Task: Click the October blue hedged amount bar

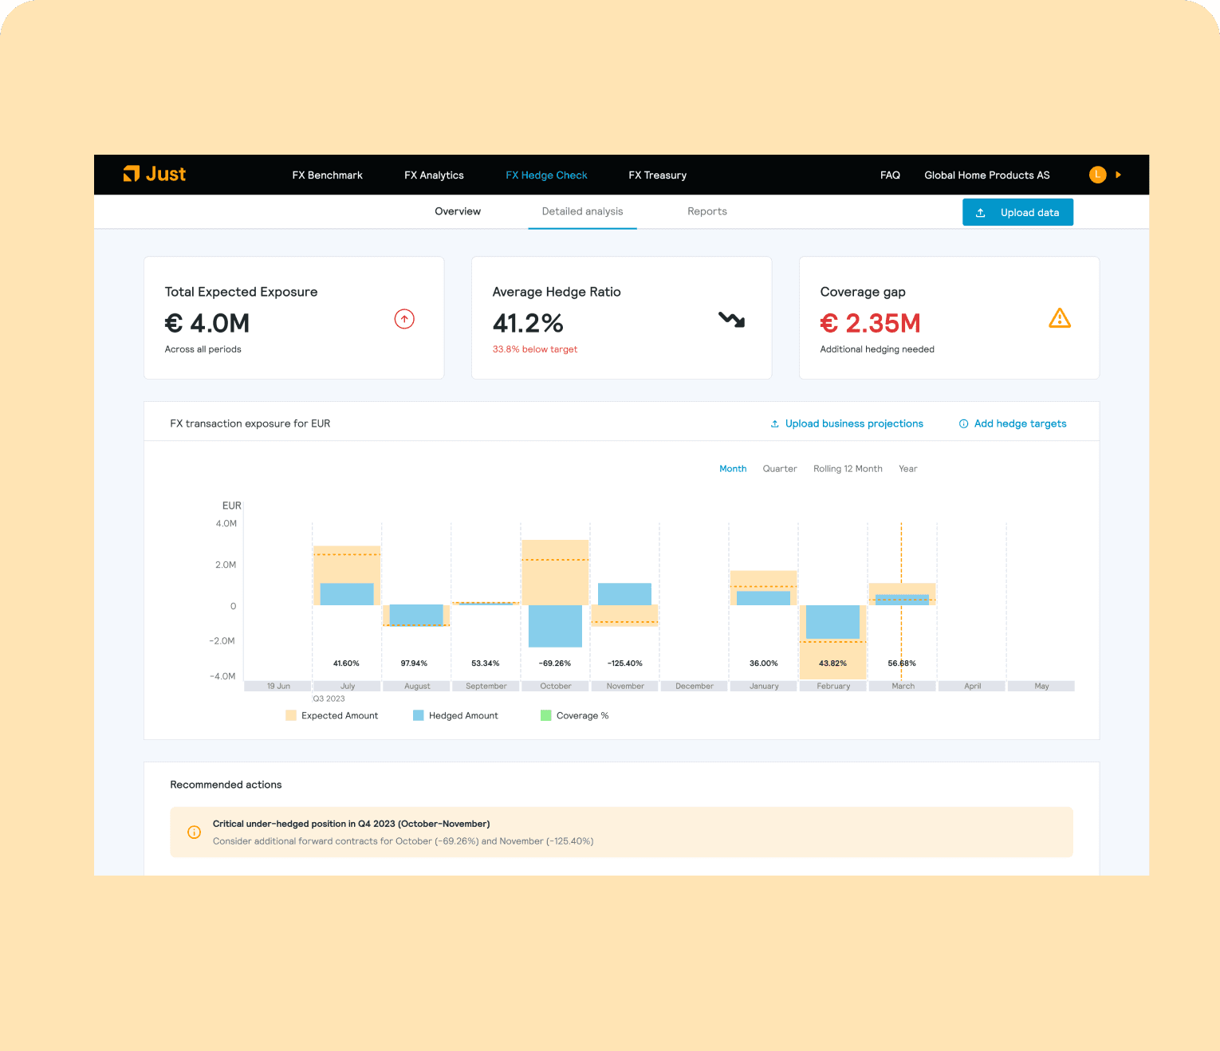Action: [555, 626]
